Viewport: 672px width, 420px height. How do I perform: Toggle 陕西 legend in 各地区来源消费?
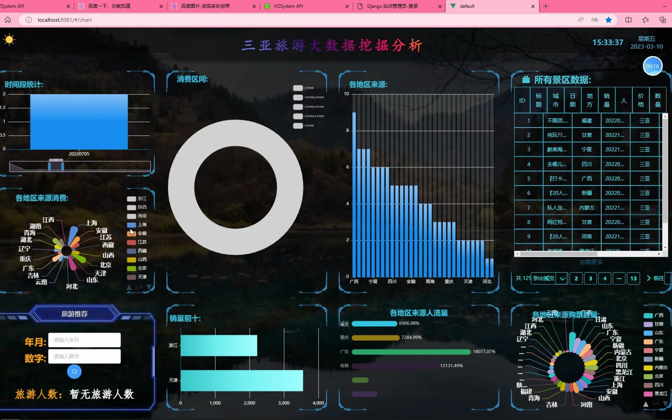point(137,207)
